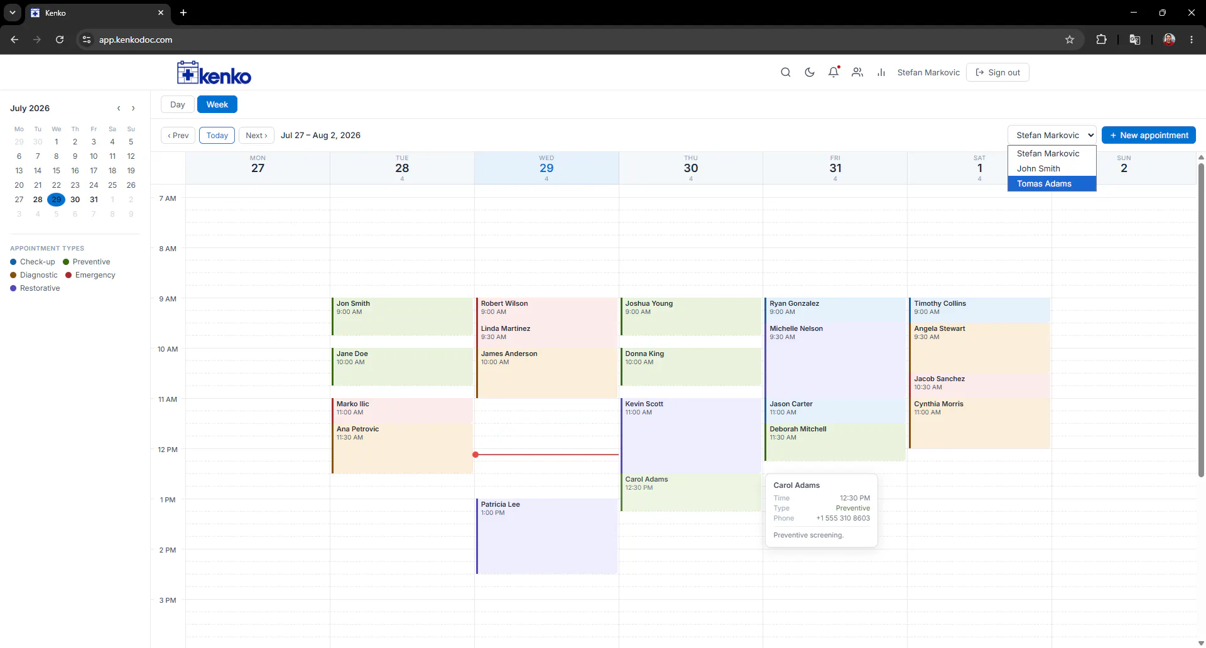Close the Kenko browser tab
Image resolution: width=1206 pixels, height=648 pixels.
(x=161, y=13)
